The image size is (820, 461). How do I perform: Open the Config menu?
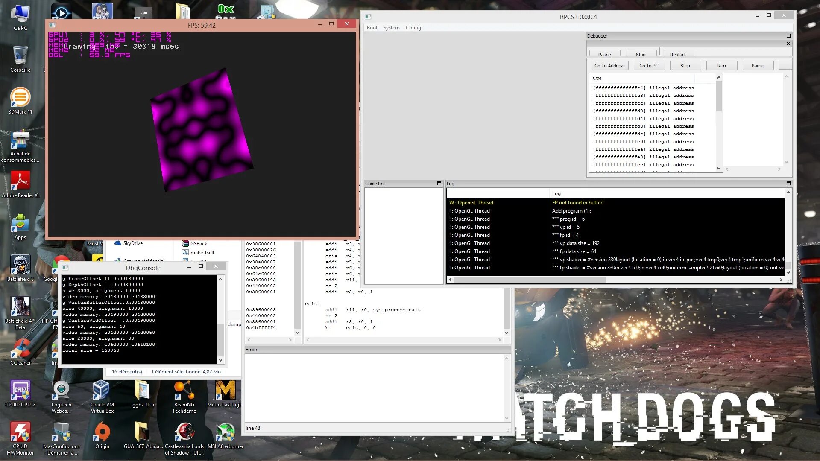click(413, 28)
